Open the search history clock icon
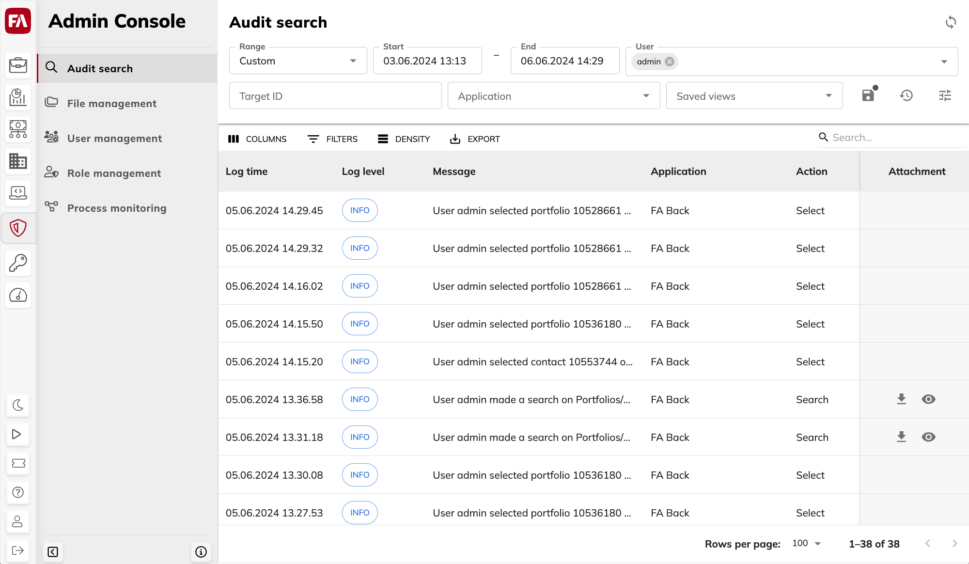Screen dimensions: 969x564 pyautogui.click(x=906, y=95)
